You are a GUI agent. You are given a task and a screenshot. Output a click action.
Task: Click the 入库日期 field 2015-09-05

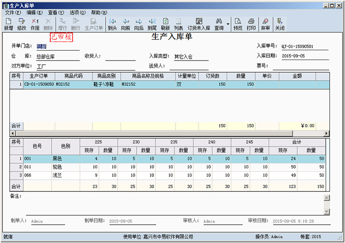click(305, 56)
